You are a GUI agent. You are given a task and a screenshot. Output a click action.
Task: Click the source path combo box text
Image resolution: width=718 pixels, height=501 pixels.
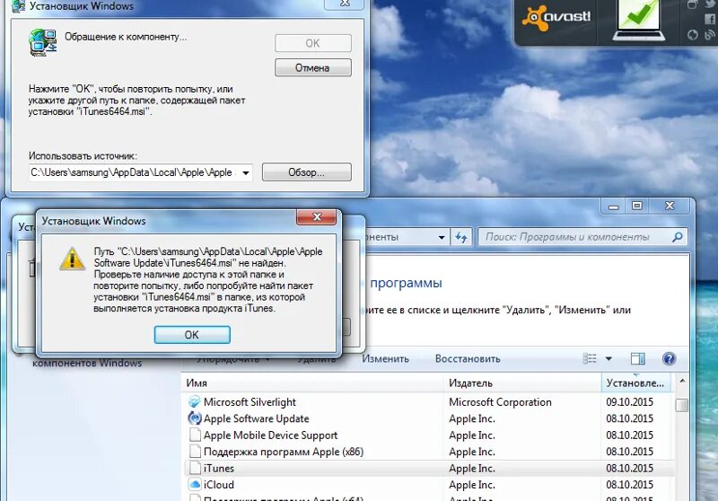tap(134, 172)
